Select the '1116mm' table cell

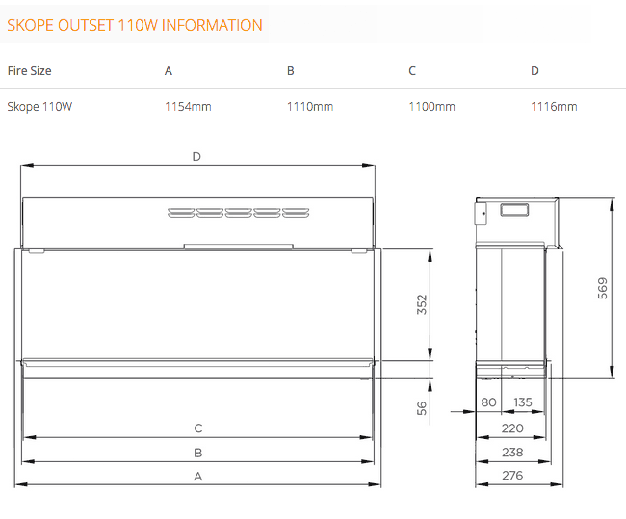[554, 107]
